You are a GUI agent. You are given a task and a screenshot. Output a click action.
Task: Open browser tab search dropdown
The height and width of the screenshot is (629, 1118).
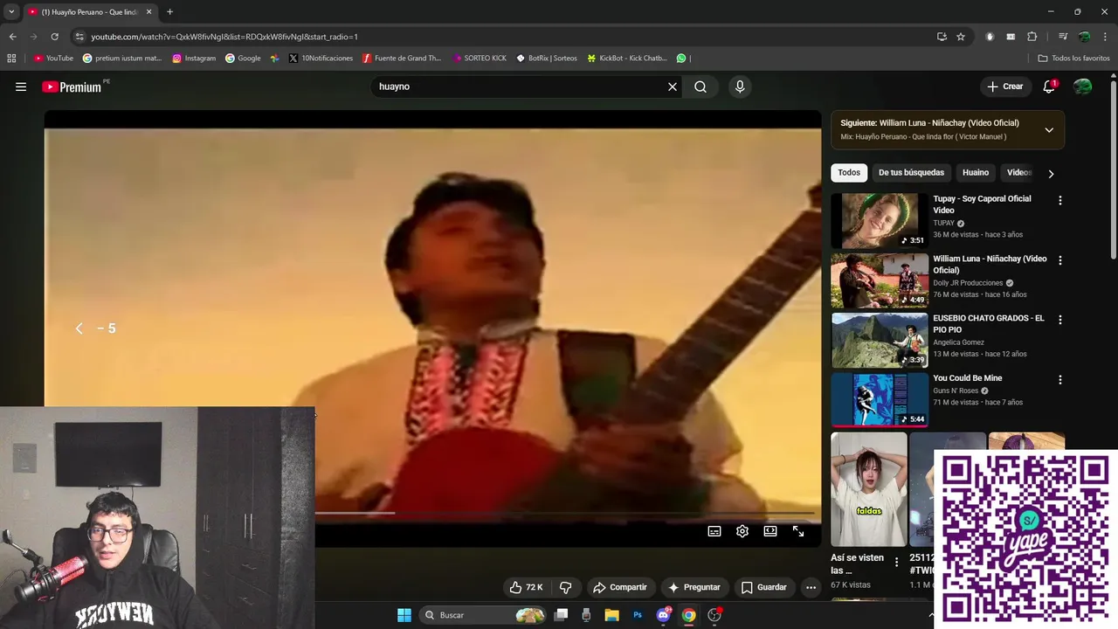tap(11, 12)
